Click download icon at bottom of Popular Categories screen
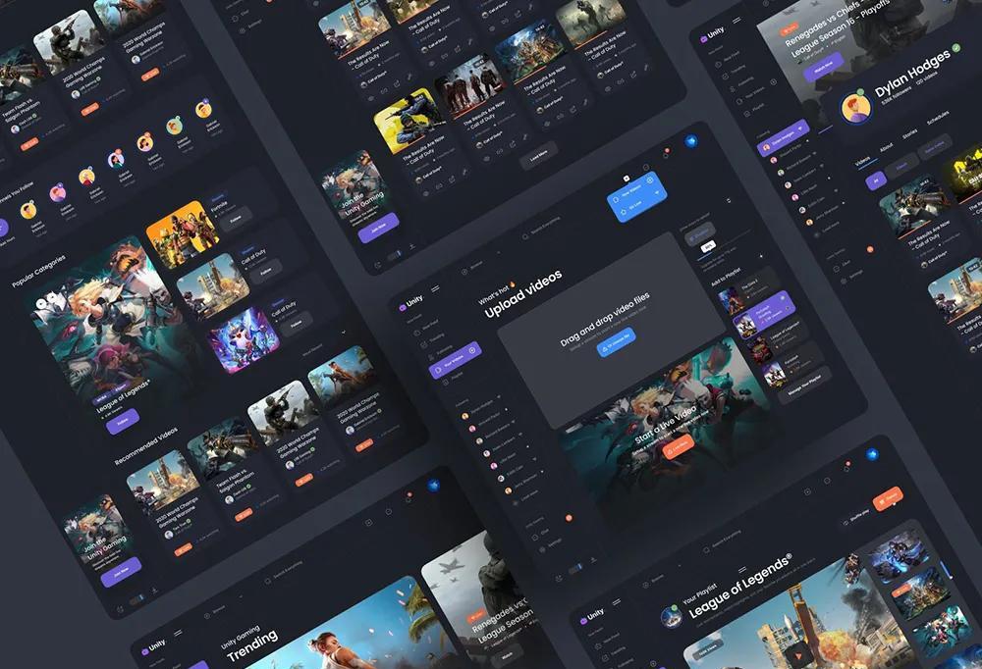The width and height of the screenshot is (982, 669). click(155, 591)
